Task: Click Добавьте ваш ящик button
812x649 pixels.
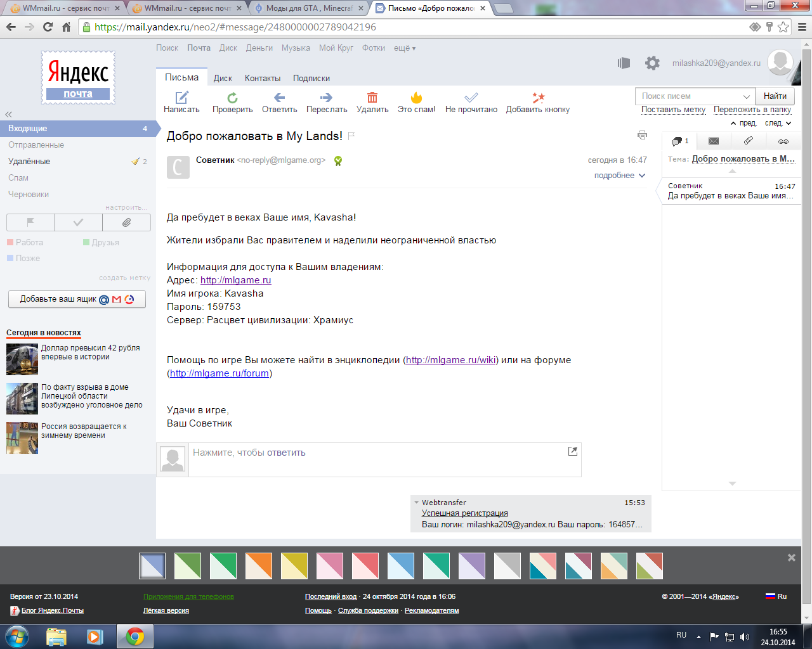Action: coord(77,299)
